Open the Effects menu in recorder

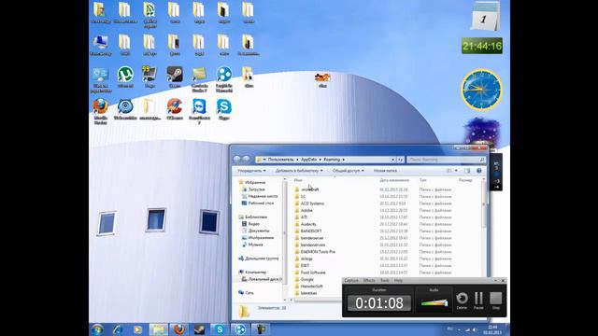point(369,280)
